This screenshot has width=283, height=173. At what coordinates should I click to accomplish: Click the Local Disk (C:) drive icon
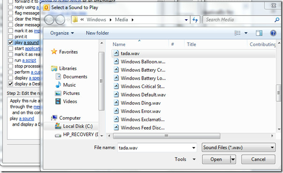point(58,126)
